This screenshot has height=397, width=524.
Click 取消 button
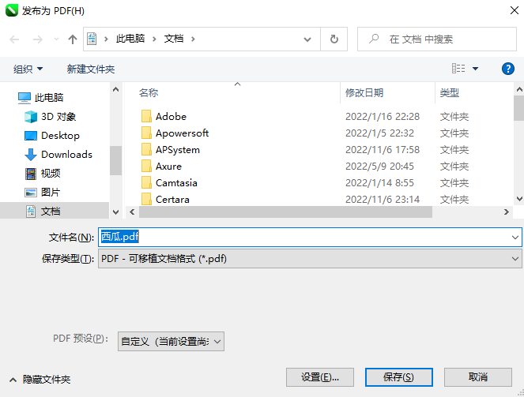tap(478, 377)
